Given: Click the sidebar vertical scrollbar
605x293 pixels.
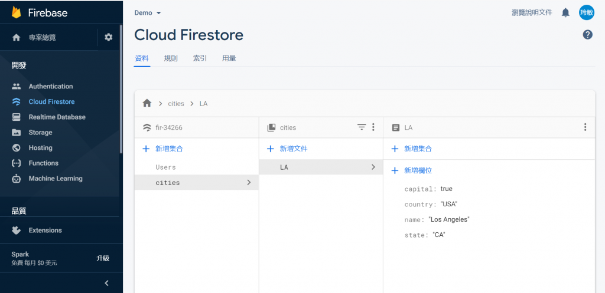Looking at the screenshot, I should [x=121, y=88].
